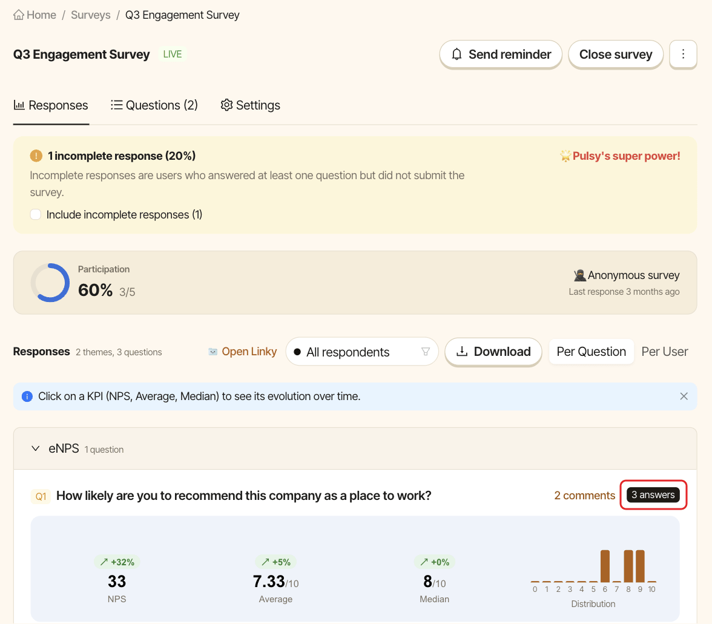Click the Linky mascot icon
This screenshot has height=624, width=712.
tap(213, 352)
